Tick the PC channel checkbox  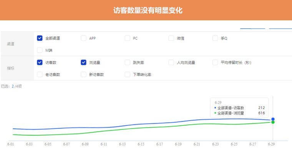pos(127,38)
